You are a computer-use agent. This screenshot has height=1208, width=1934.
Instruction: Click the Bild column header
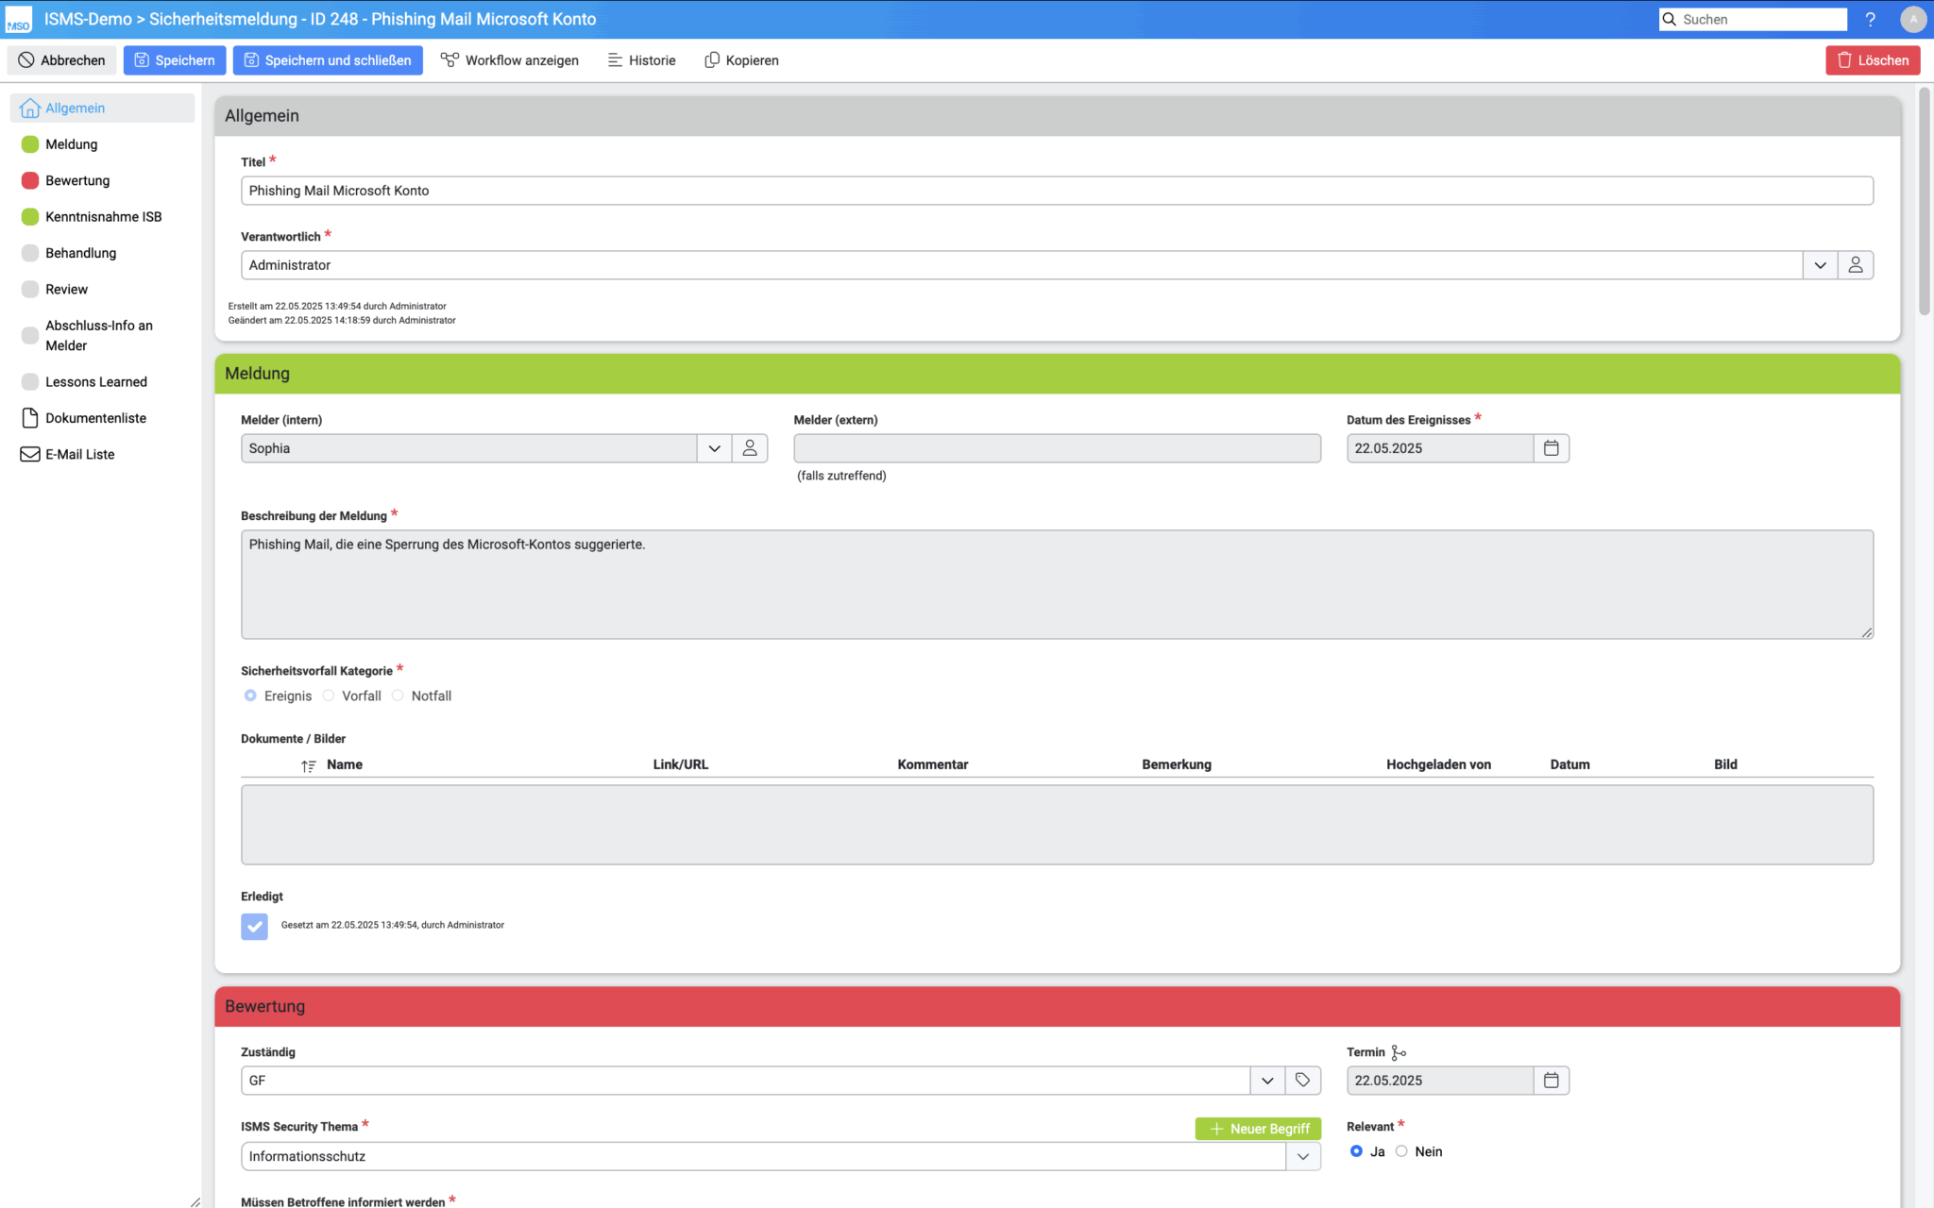[x=1725, y=764]
